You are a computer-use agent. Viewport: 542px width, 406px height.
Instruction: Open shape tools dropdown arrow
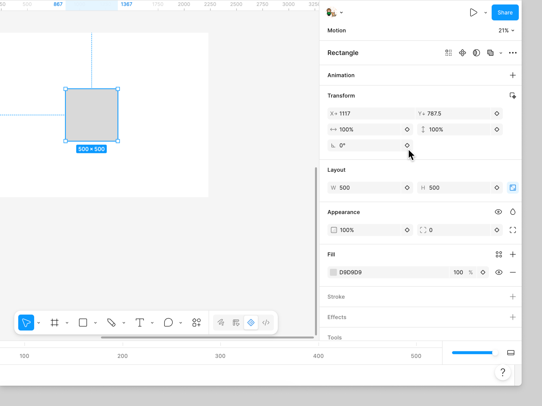(x=95, y=323)
